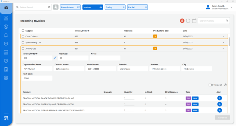Open notifications bell in sidebar

pos(6,35)
